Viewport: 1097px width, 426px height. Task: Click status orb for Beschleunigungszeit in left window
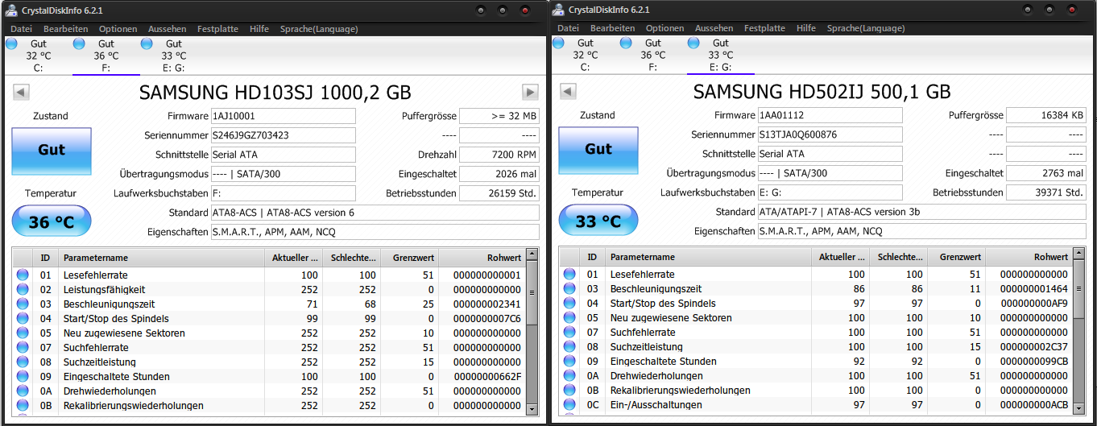(x=23, y=304)
